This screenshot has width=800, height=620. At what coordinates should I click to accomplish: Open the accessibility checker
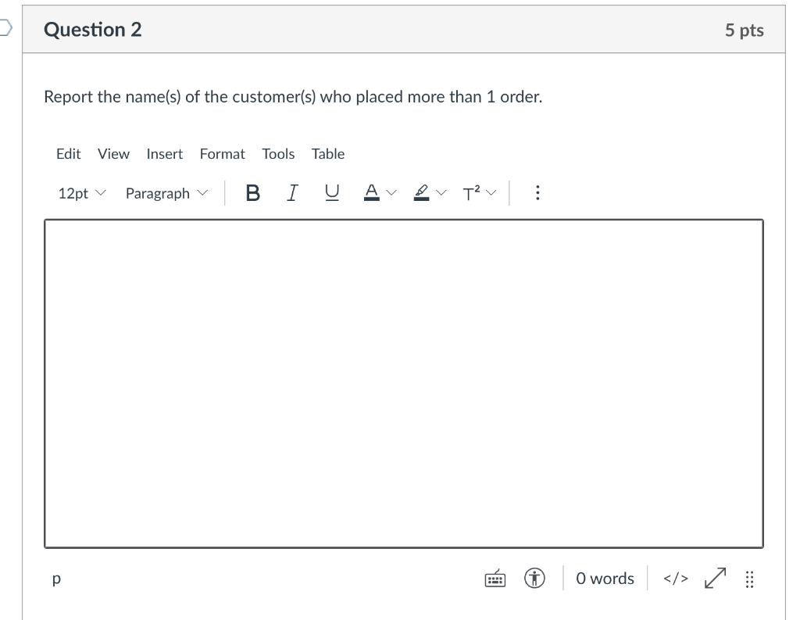pyautogui.click(x=534, y=578)
